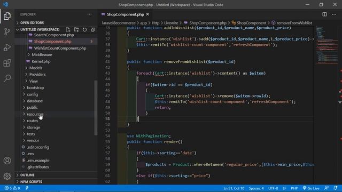Screen dimensions: 342x192
Task: Refresh the Explorer tree
Action: tap(84, 29)
